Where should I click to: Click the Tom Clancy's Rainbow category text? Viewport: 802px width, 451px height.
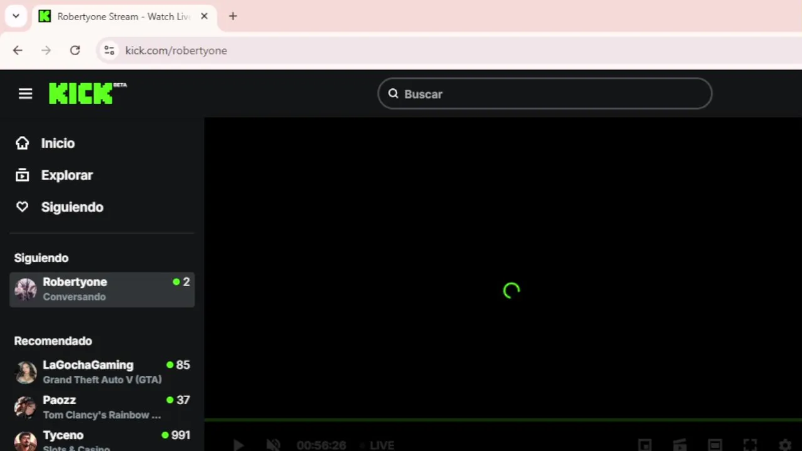tap(102, 415)
